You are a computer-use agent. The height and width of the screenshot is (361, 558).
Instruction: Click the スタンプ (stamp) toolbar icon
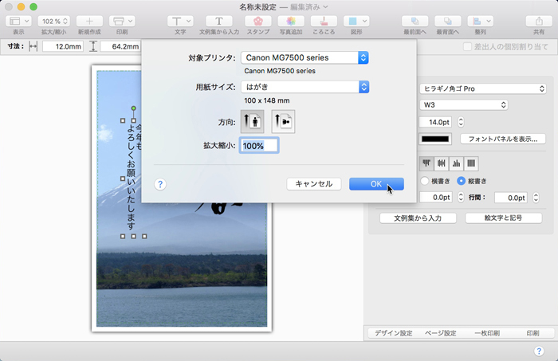257,21
